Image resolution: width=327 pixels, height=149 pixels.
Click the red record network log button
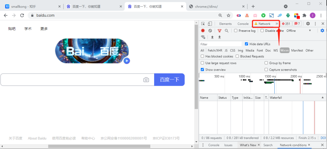pos(203,31)
